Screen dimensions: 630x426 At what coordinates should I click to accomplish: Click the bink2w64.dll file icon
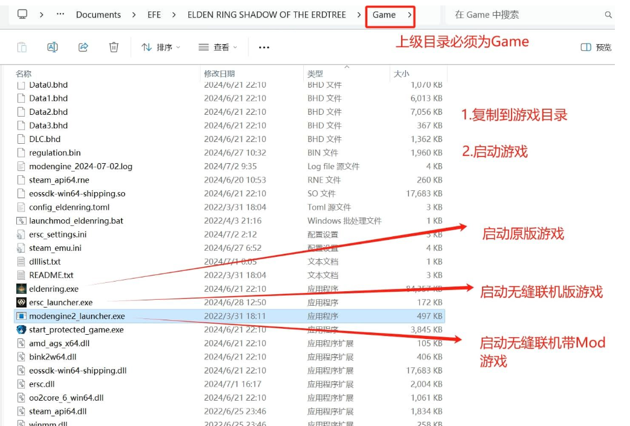point(21,357)
